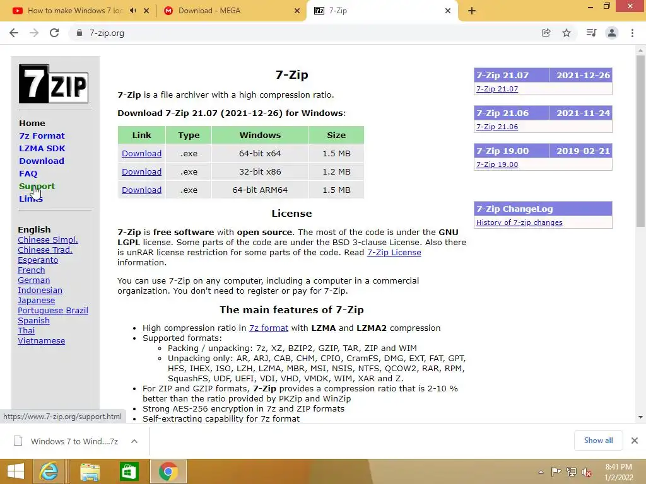The height and width of the screenshot is (484, 646).
Task: Click the network tray icon
Action: (x=572, y=472)
